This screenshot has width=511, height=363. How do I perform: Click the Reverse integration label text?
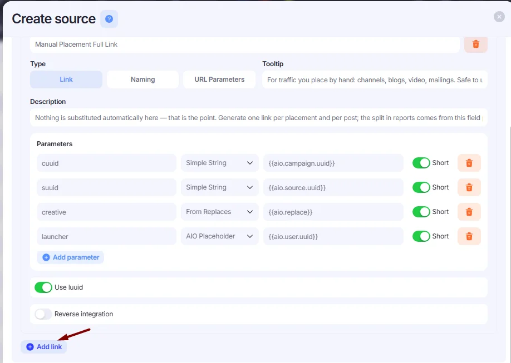click(x=83, y=314)
